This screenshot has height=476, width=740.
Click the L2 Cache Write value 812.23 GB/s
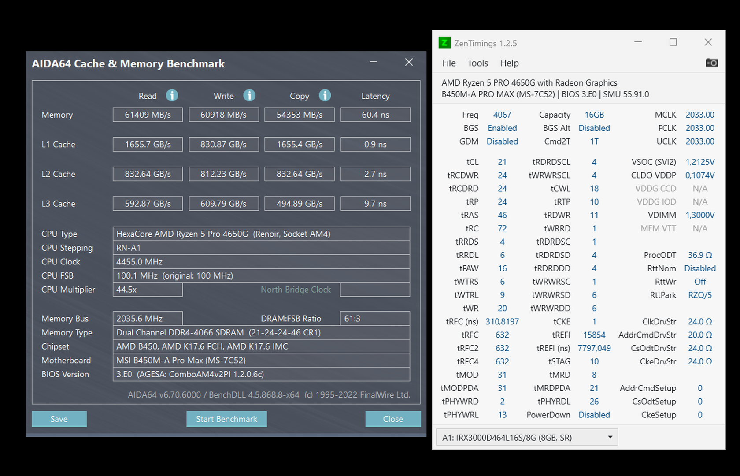(x=223, y=174)
